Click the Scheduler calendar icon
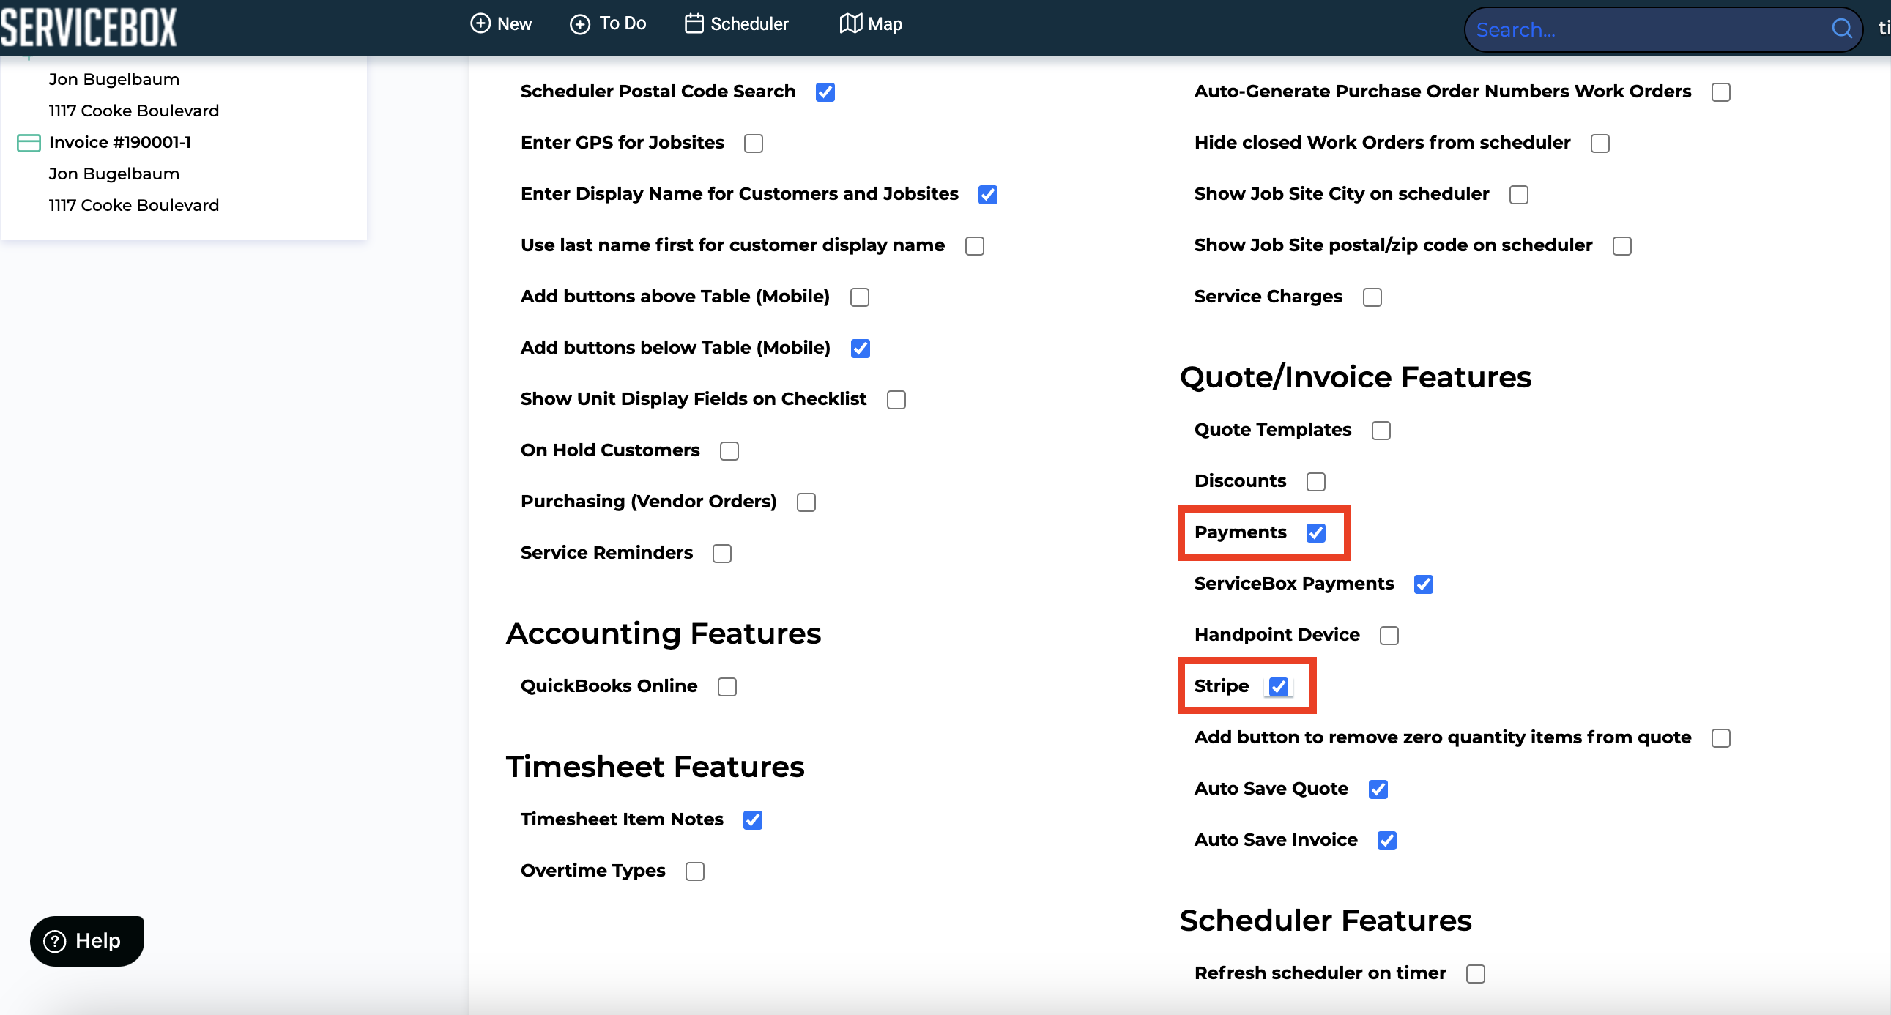Screen dimensions: 1891x1015 tap(694, 23)
